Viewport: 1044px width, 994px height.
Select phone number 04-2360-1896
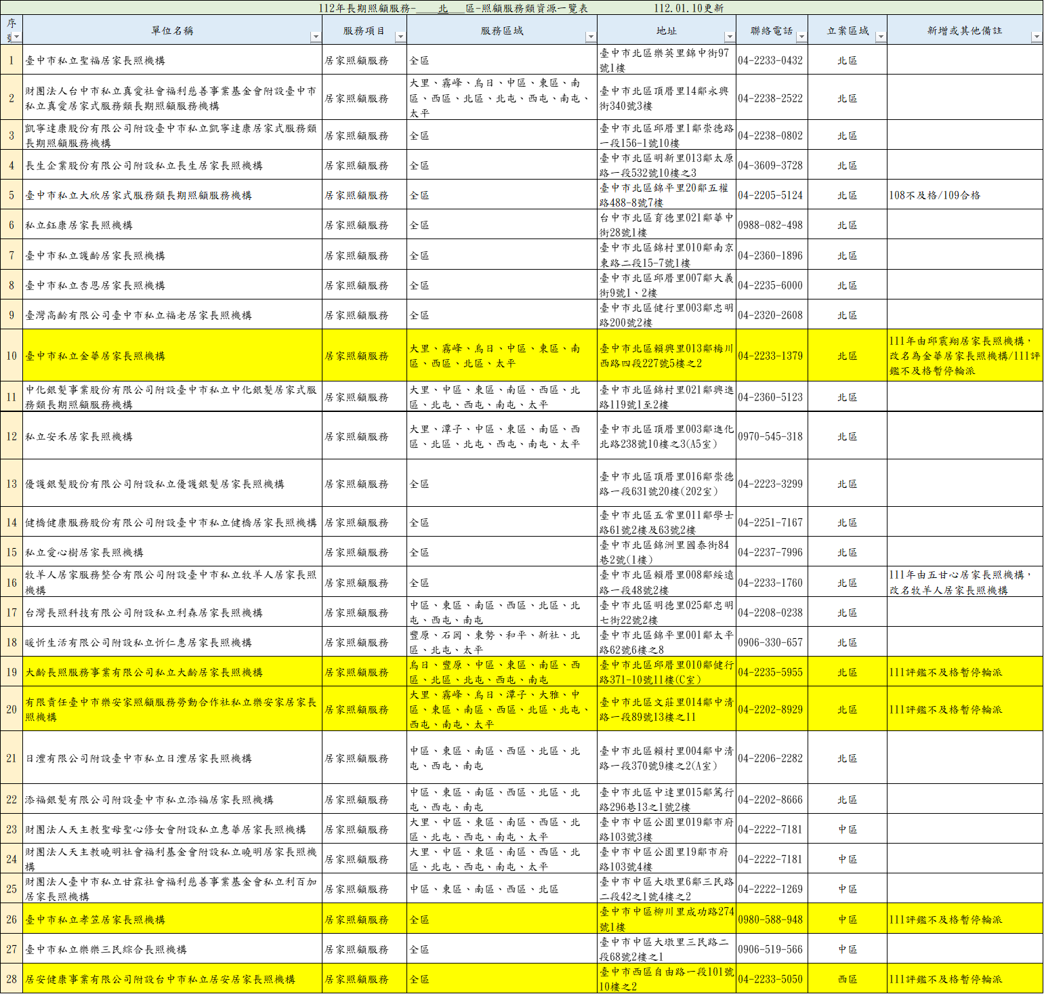[x=772, y=255]
